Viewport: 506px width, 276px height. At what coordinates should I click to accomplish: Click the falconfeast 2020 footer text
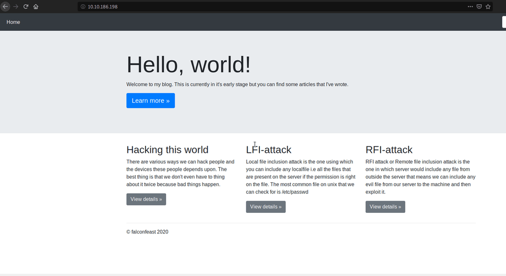(x=147, y=232)
